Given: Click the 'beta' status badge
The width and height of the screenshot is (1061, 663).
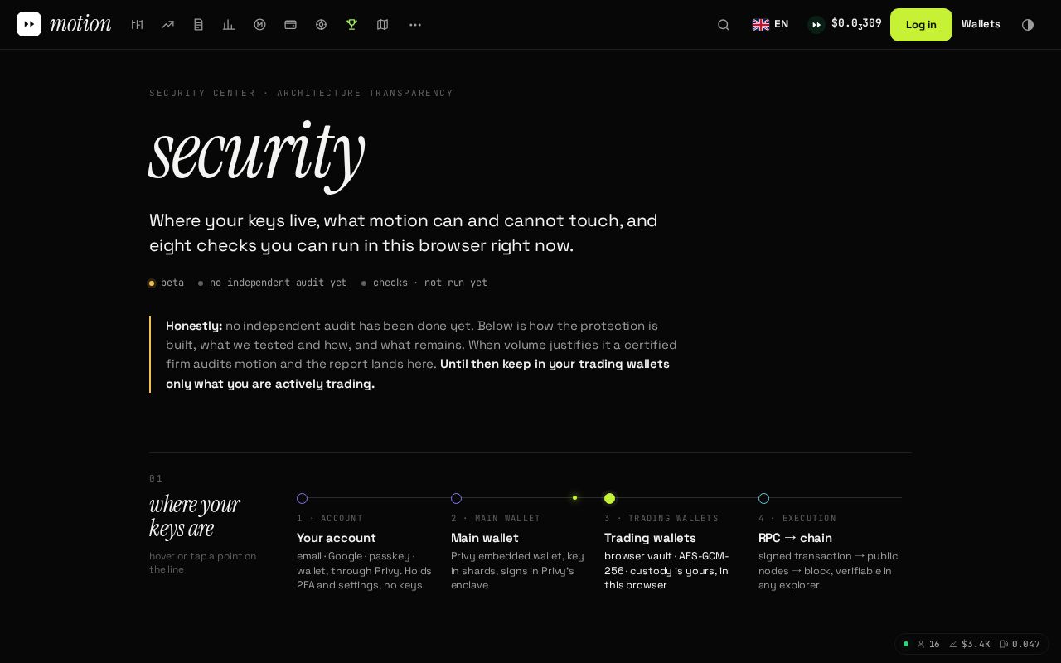Looking at the screenshot, I should (167, 283).
